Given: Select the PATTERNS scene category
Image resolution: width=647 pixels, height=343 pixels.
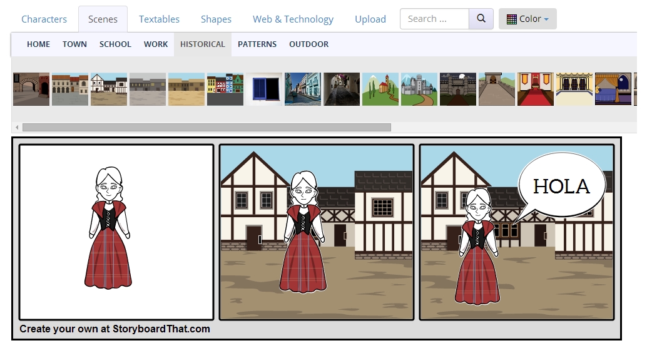Looking at the screenshot, I should (x=257, y=44).
